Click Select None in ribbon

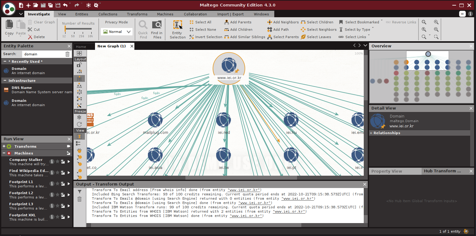(203, 30)
